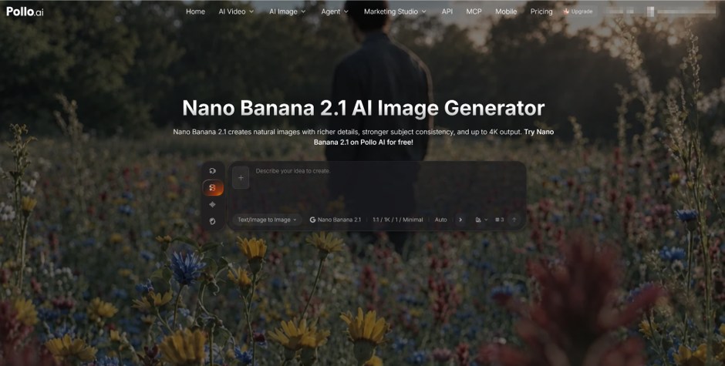Expand the AI Video menu

coord(236,12)
